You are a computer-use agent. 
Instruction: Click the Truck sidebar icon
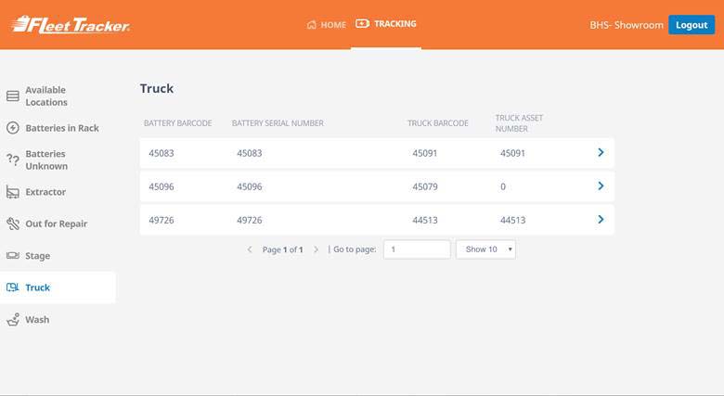tap(13, 287)
